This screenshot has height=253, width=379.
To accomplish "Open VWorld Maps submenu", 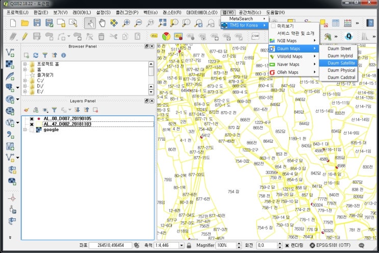I will click(x=293, y=57).
